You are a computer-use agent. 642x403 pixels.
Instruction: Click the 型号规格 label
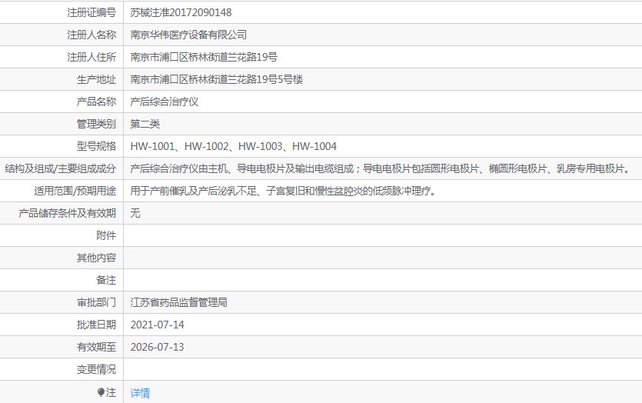pyautogui.click(x=97, y=146)
